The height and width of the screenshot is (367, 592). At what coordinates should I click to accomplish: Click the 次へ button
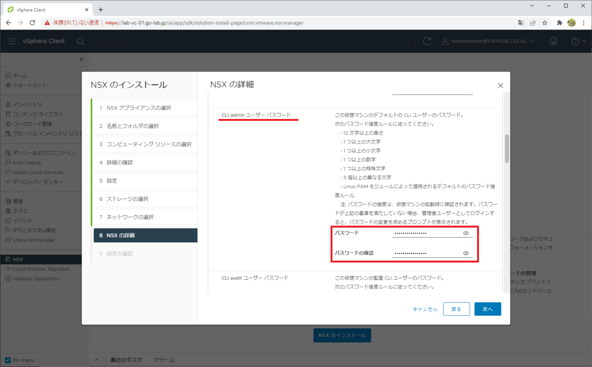tap(488, 309)
